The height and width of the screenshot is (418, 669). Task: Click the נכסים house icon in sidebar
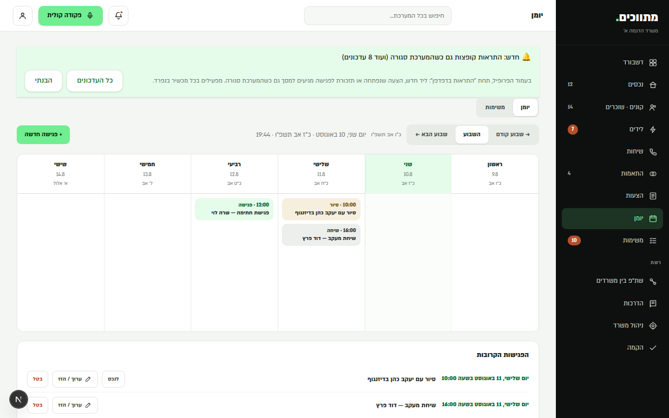653,85
